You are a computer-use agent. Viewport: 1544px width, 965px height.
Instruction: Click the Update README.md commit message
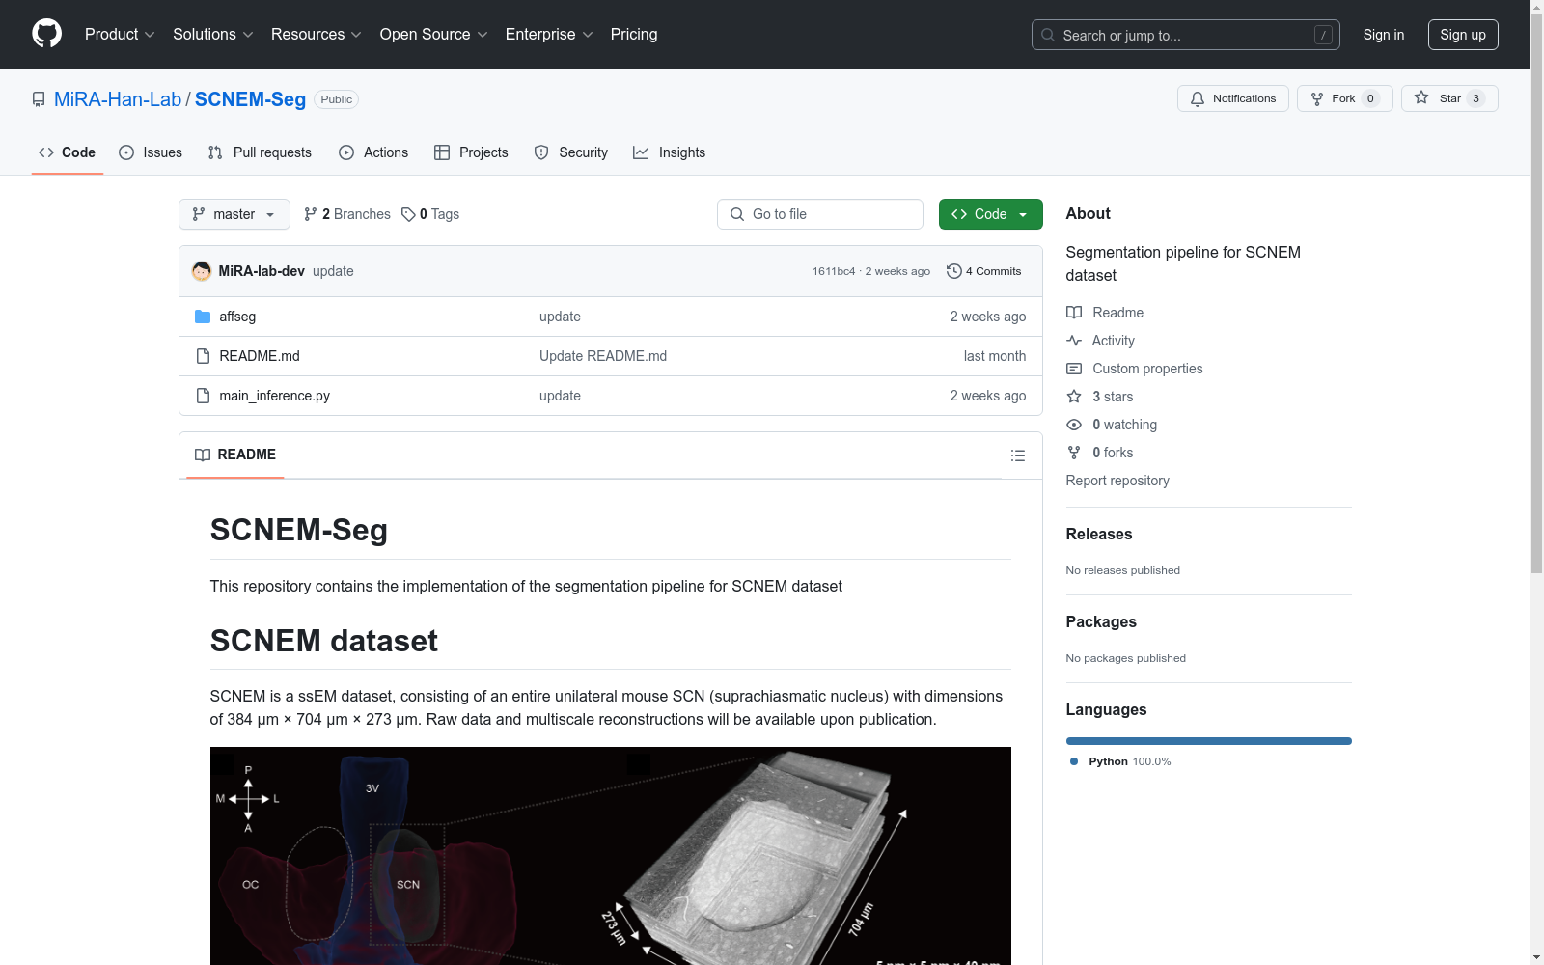[603, 356]
